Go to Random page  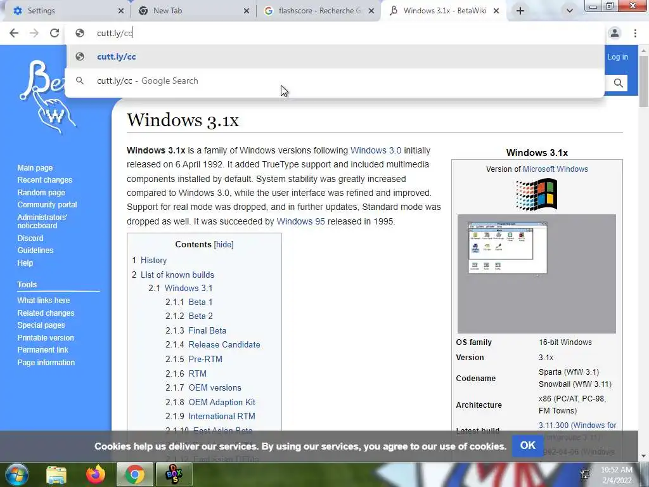coord(41,192)
